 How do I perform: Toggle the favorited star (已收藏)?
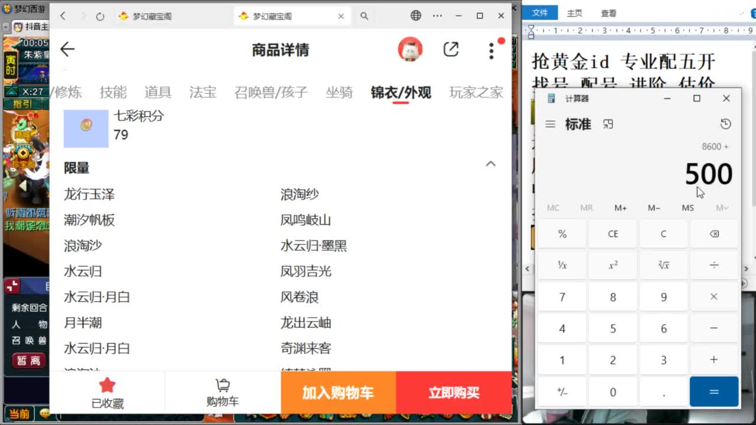coord(107,393)
